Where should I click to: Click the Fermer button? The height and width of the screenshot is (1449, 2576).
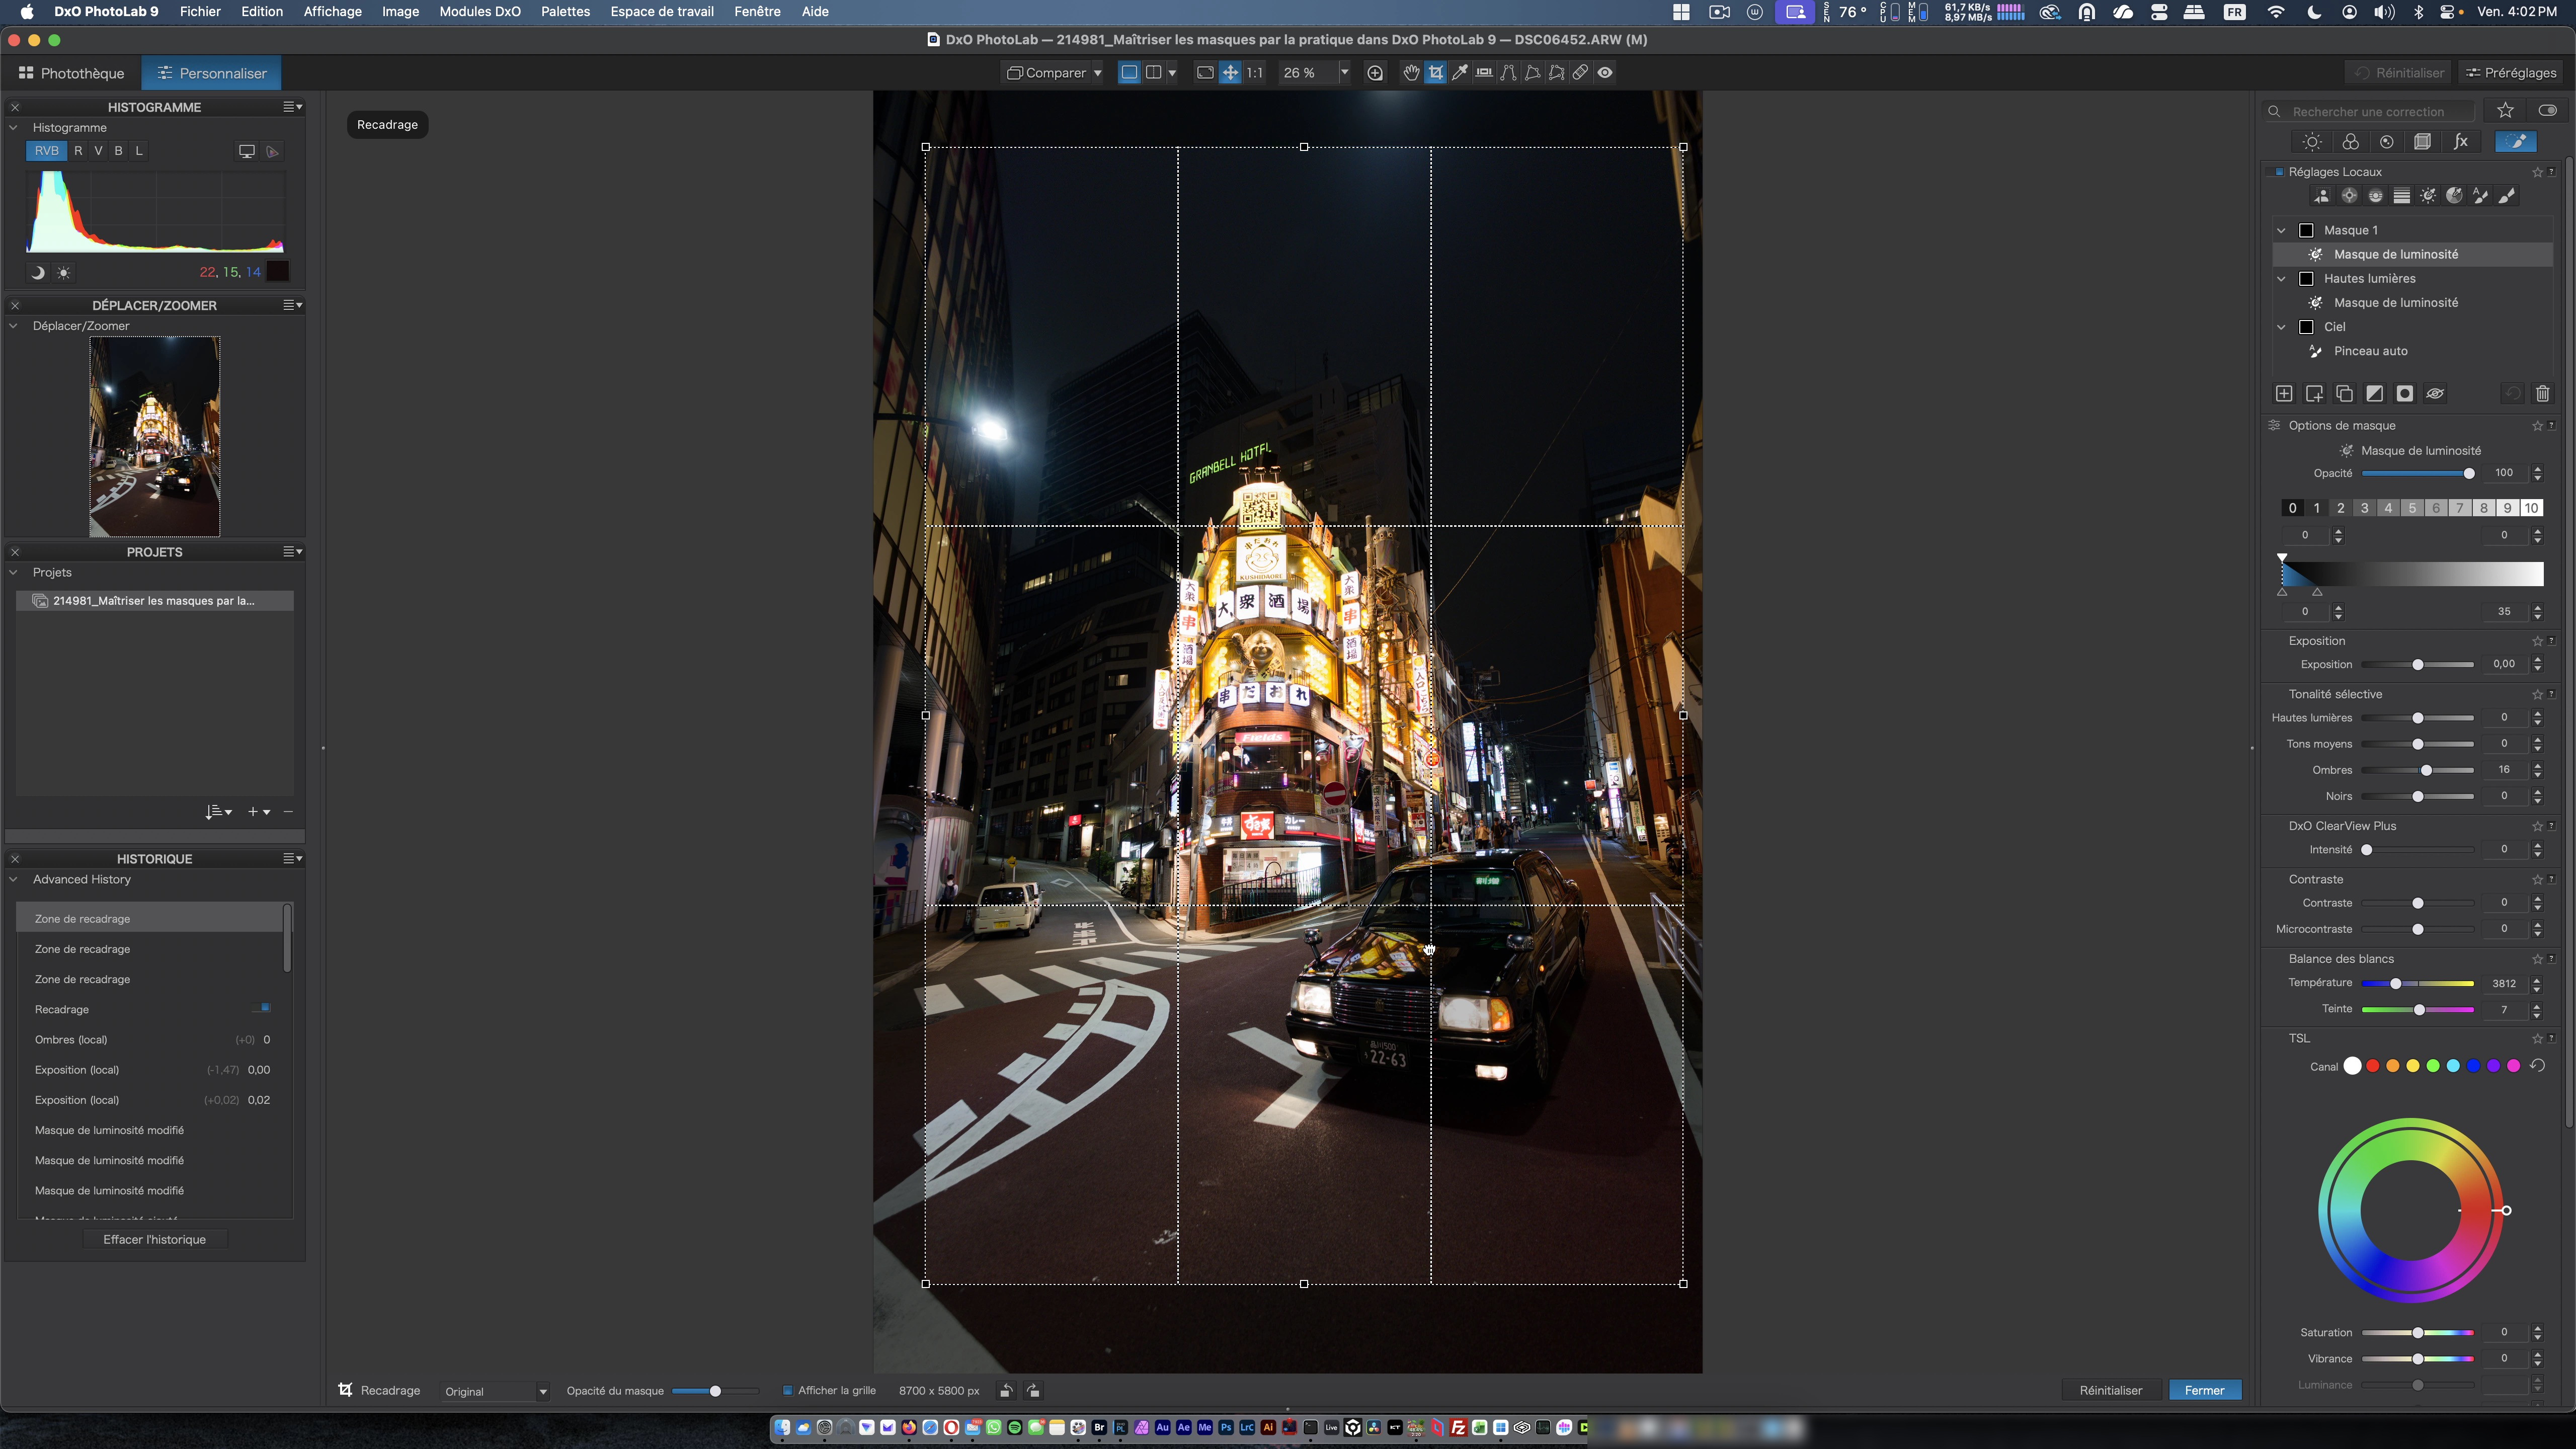tap(2204, 1391)
